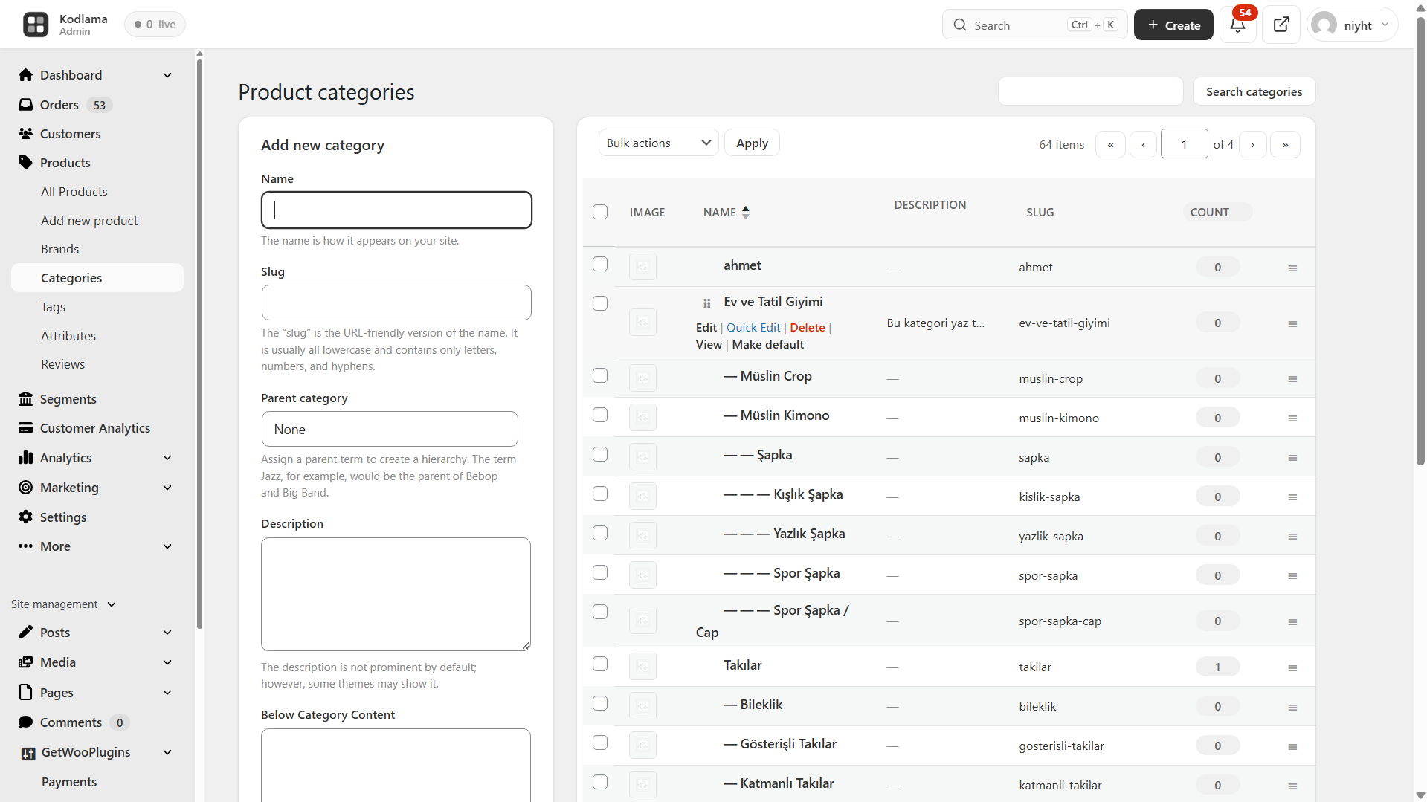Click the Customer Analytics card icon
1427x802 pixels.
pos(26,428)
